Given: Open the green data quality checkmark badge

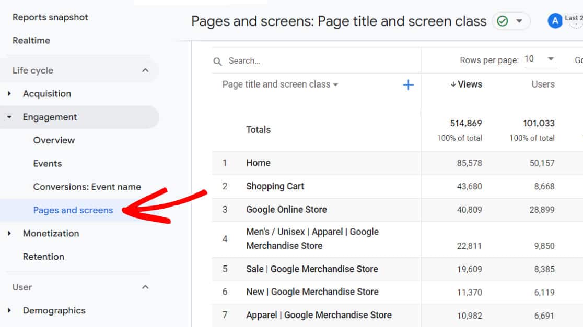Looking at the screenshot, I should [503, 21].
